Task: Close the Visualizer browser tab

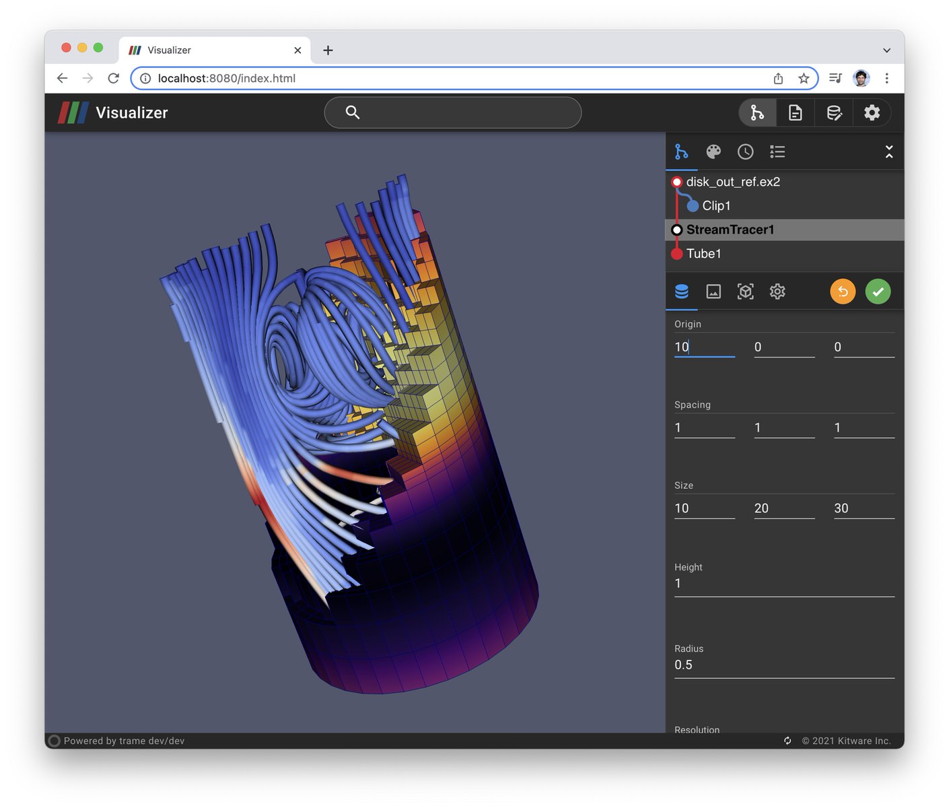Action: (x=297, y=50)
